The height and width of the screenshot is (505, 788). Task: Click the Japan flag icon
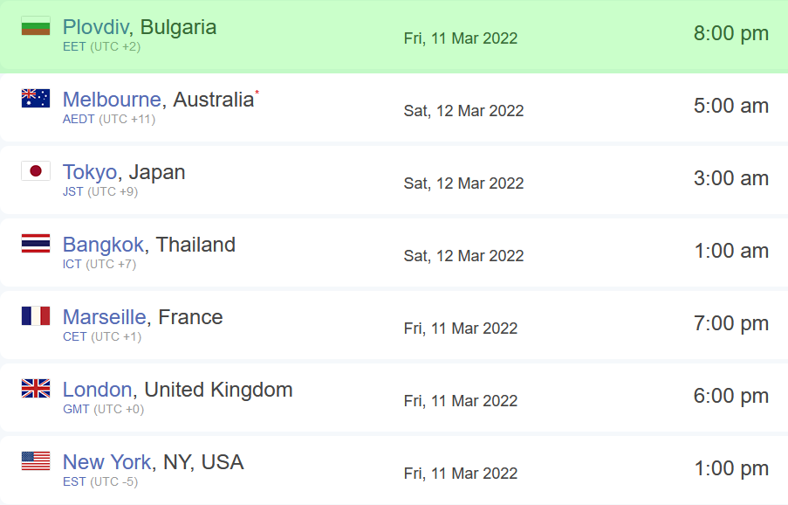point(36,171)
